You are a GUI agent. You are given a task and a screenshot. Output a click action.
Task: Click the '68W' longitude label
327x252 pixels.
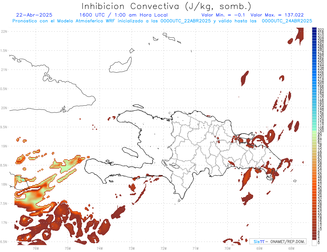pos(291,248)
